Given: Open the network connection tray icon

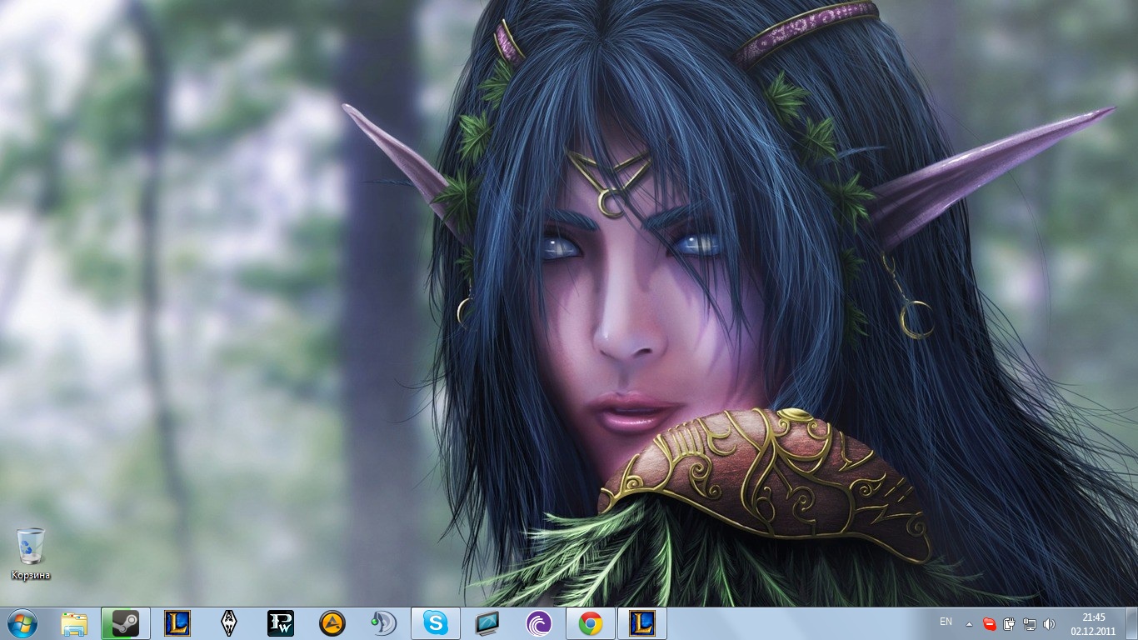Looking at the screenshot, I should tap(1029, 623).
